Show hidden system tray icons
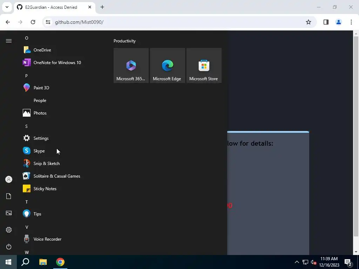Screen dimensions: 359x269 (x=297, y=262)
